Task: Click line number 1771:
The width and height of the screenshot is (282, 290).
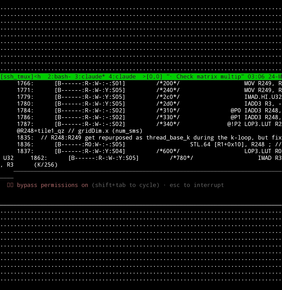Action: [25, 90]
